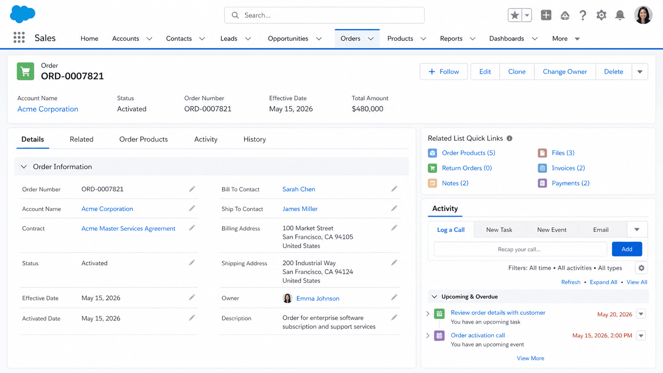Viewport: 663px width, 373px height.
Task: Open the user profile avatar
Action: tap(643, 15)
